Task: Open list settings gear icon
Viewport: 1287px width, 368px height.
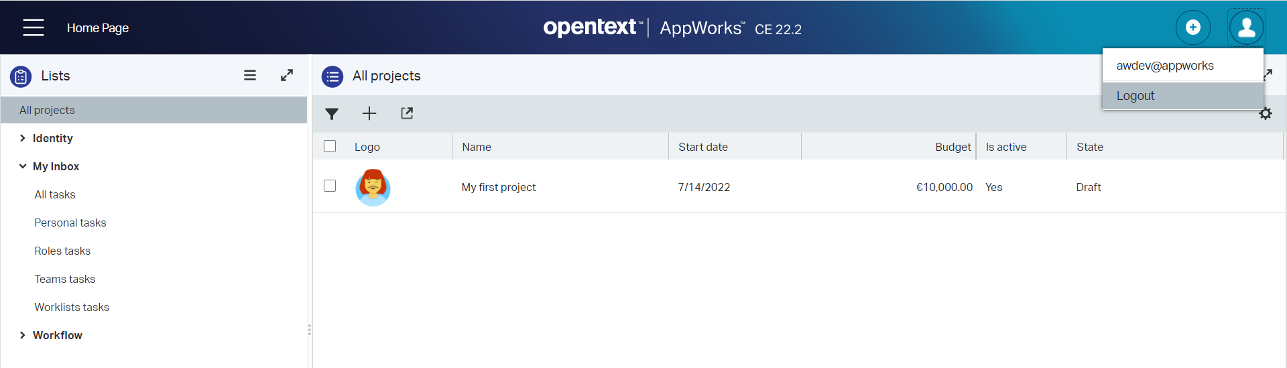Action: [1266, 114]
